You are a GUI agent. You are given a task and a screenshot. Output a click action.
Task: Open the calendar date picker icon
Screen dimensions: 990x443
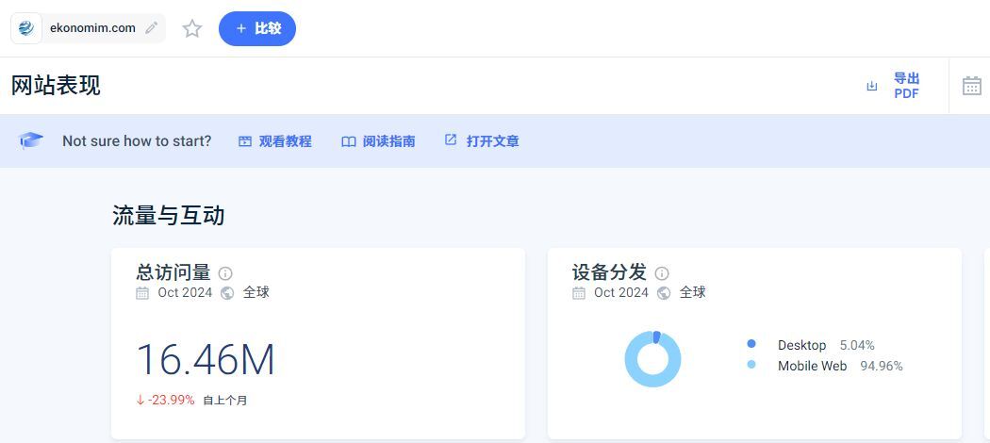(x=972, y=86)
